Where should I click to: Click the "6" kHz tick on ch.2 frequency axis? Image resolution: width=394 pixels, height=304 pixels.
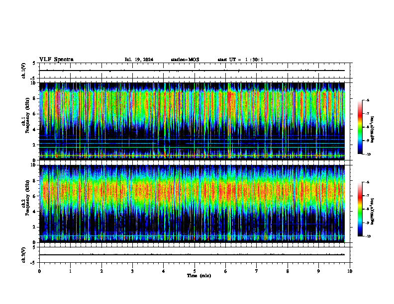(35, 196)
